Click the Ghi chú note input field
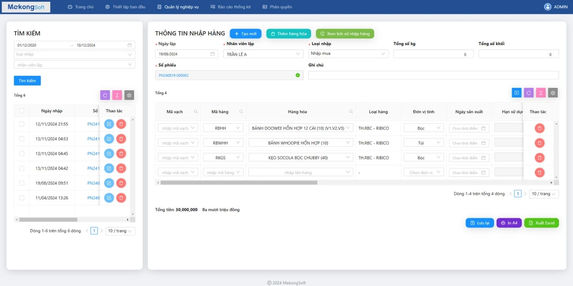 tap(433, 75)
